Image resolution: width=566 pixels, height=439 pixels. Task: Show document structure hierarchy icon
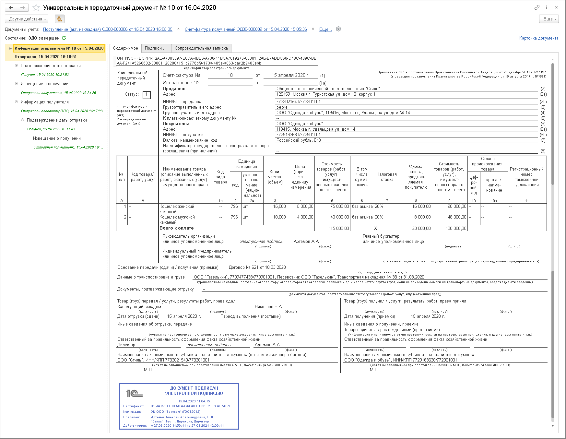(60, 19)
